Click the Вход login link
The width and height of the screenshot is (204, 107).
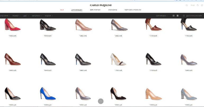tap(193, 5)
